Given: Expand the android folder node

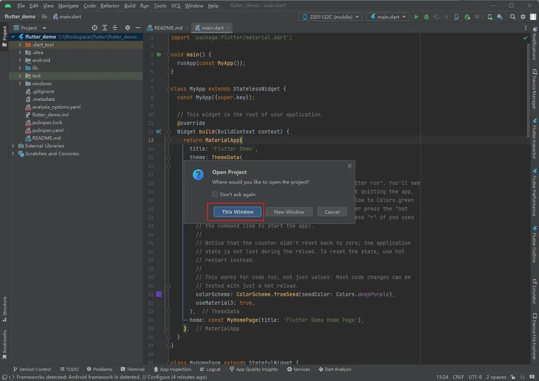Looking at the screenshot, I should 20,60.
